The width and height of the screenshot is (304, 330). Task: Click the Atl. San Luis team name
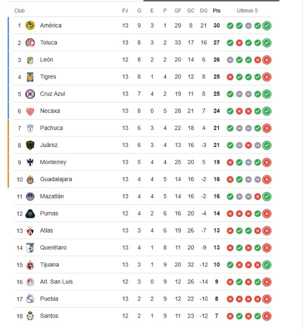[x=56, y=282]
